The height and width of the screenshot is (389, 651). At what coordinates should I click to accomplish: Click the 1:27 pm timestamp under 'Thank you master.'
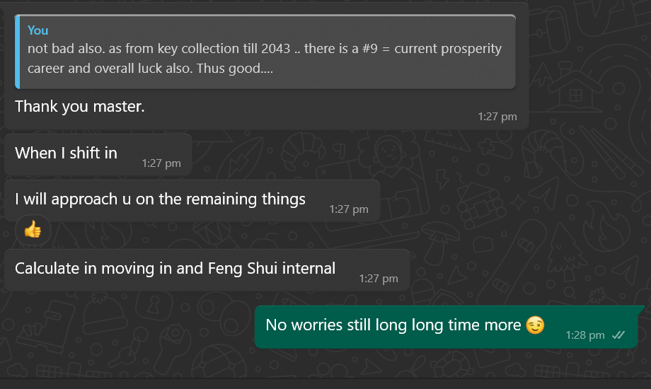pos(497,117)
